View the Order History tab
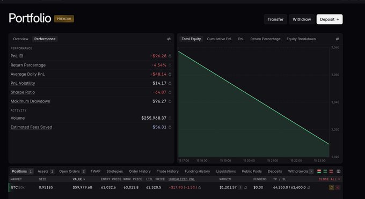Viewport: 365px width, 199px height. coord(140,171)
